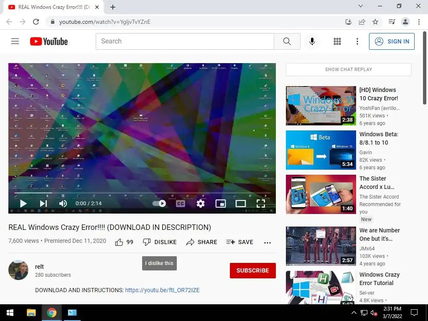Toggle the autoplay switch

click(x=159, y=204)
